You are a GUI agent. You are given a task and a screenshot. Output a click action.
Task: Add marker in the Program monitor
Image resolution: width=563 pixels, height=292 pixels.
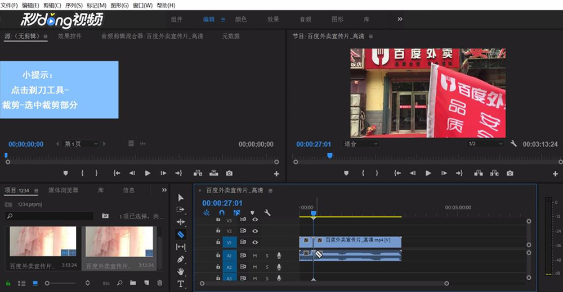346,173
